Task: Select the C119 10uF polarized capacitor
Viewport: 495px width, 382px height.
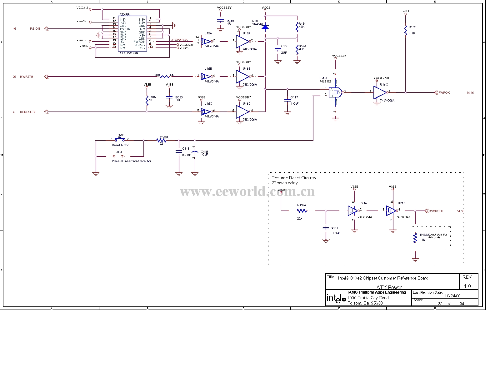Action: pyautogui.click(x=195, y=151)
